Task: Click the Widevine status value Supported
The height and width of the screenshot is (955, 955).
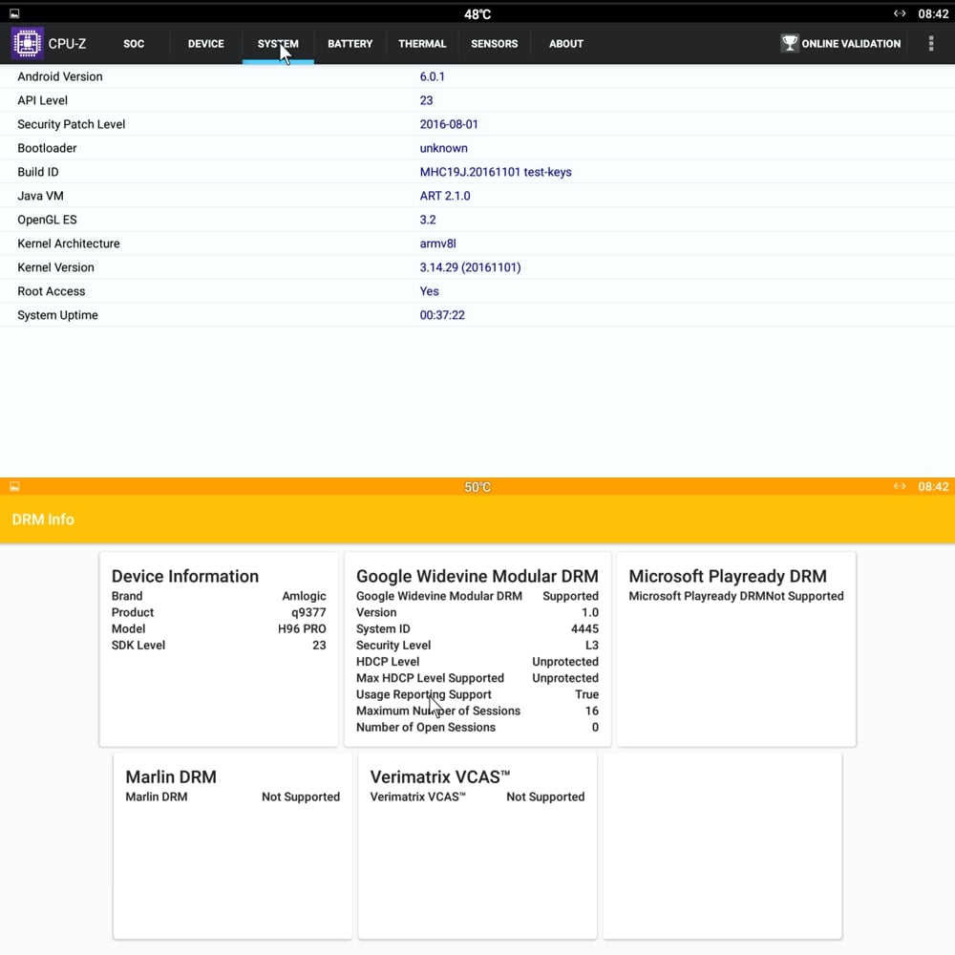Action: click(570, 596)
